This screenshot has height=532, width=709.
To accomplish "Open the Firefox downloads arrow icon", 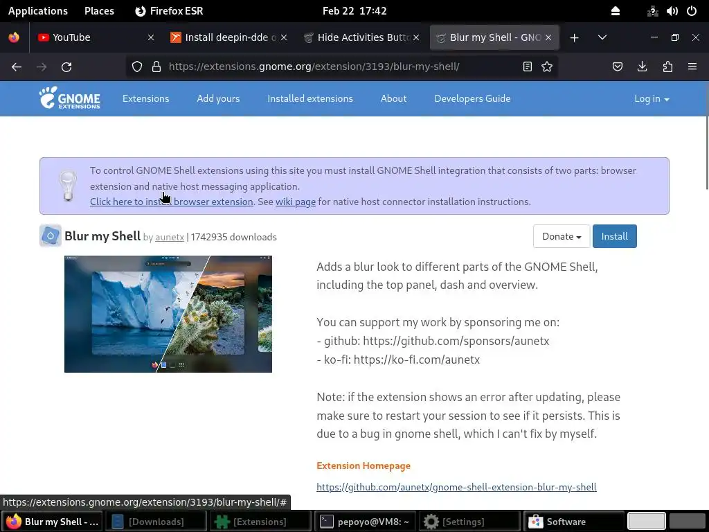I will point(642,67).
